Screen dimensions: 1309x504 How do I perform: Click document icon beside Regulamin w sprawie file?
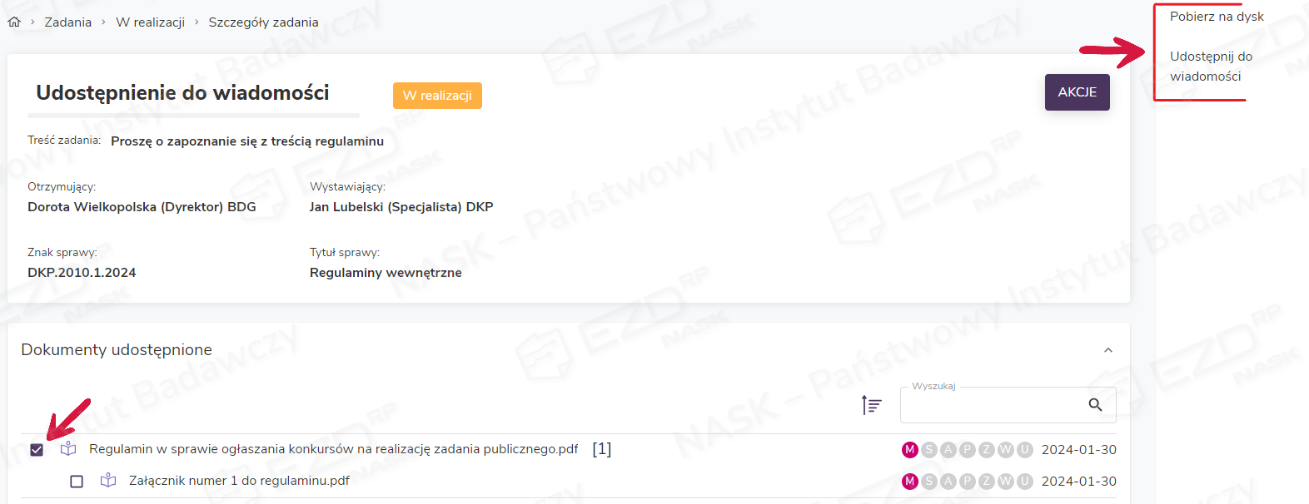[x=68, y=449]
